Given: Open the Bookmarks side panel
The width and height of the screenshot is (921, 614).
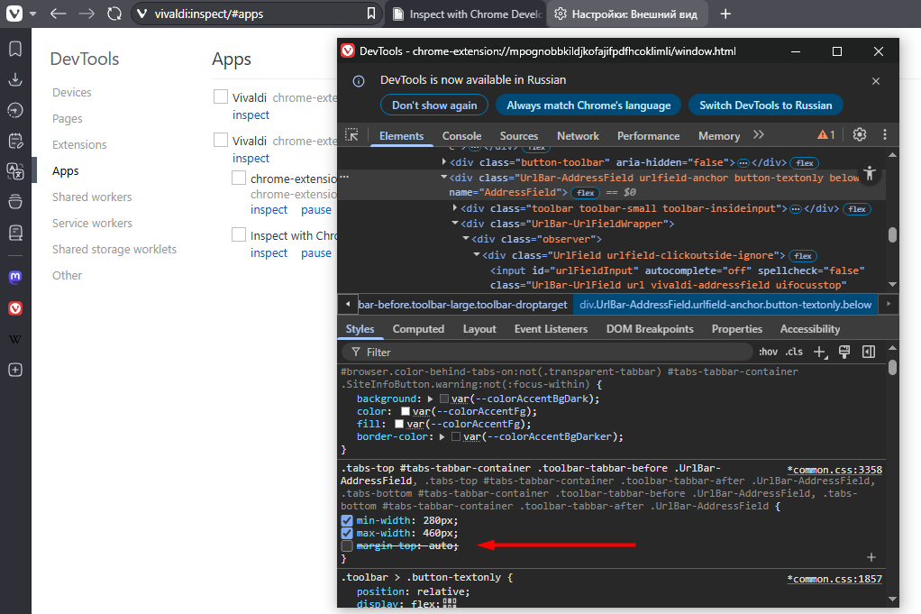Looking at the screenshot, I should pyautogui.click(x=15, y=50).
